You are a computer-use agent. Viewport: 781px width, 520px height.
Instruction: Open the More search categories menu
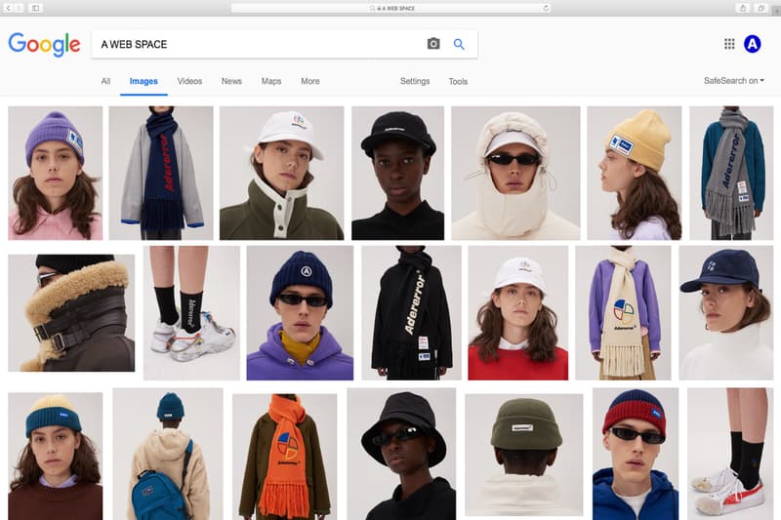309,81
